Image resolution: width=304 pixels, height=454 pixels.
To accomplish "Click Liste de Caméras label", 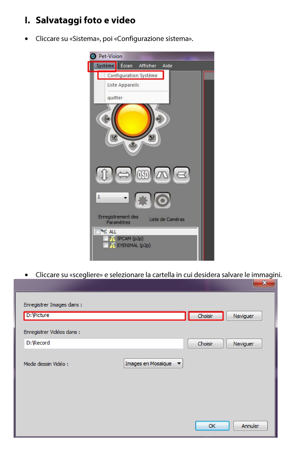I will click(167, 219).
